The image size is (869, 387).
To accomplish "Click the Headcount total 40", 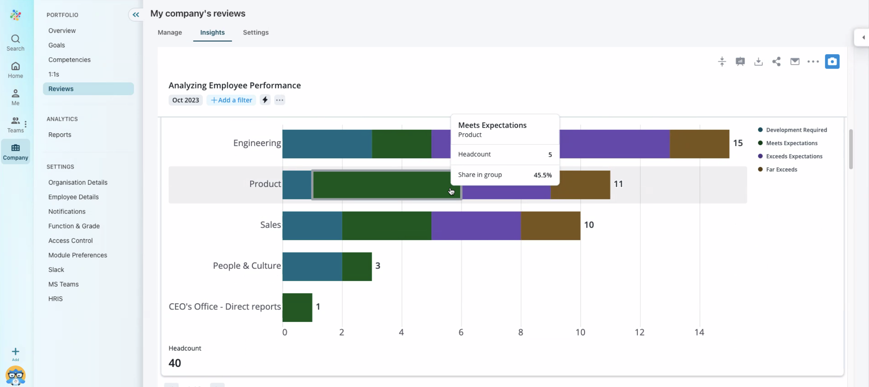I will [x=175, y=363].
